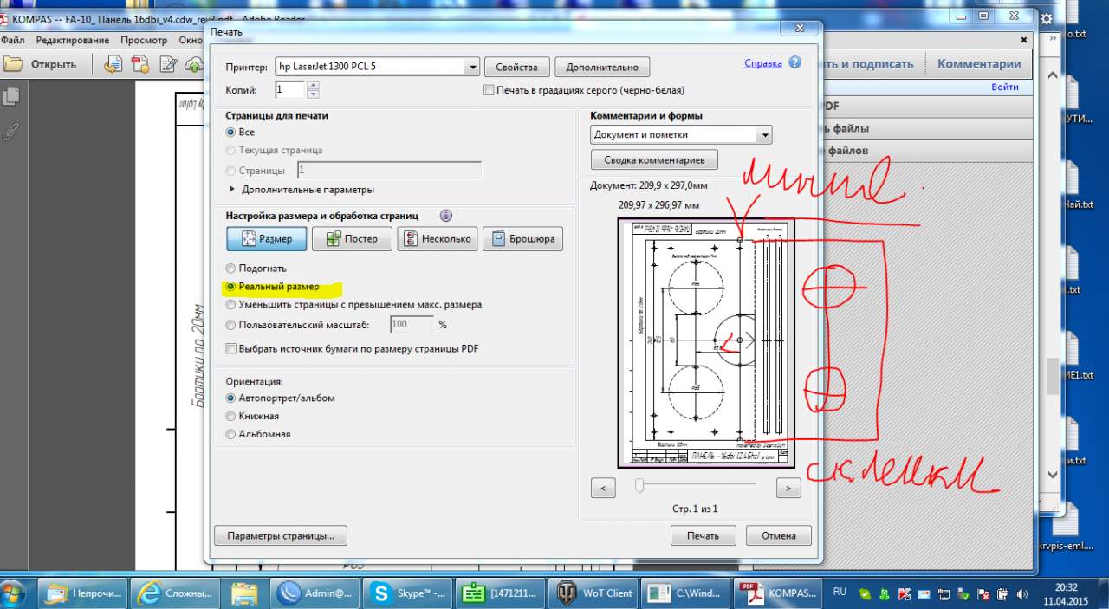Image resolution: width=1109 pixels, height=609 pixels.
Task: Switch to the Admin@ taskbar window
Action: point(316,593)
